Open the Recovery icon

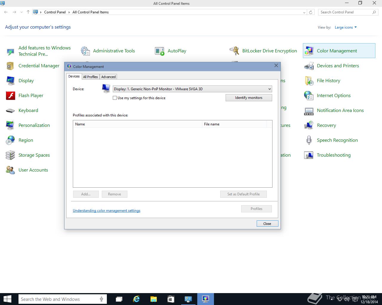[309, 125]
